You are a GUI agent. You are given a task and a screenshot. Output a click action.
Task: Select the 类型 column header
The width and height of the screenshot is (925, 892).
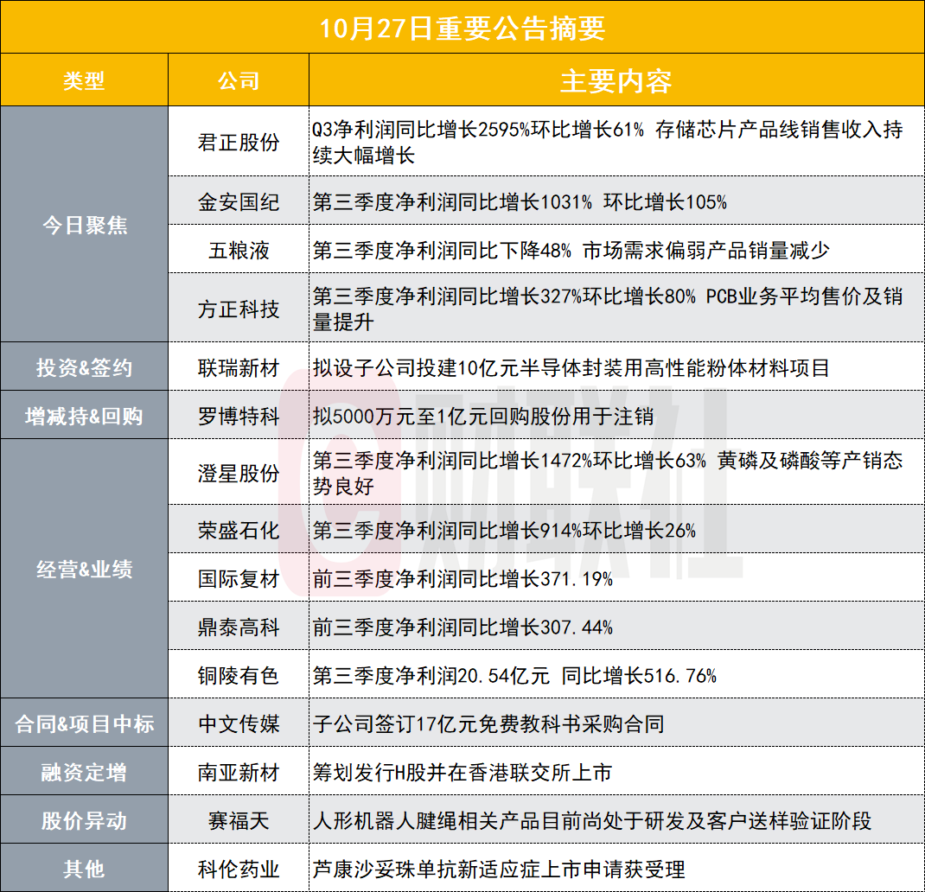tap(85, 80)
